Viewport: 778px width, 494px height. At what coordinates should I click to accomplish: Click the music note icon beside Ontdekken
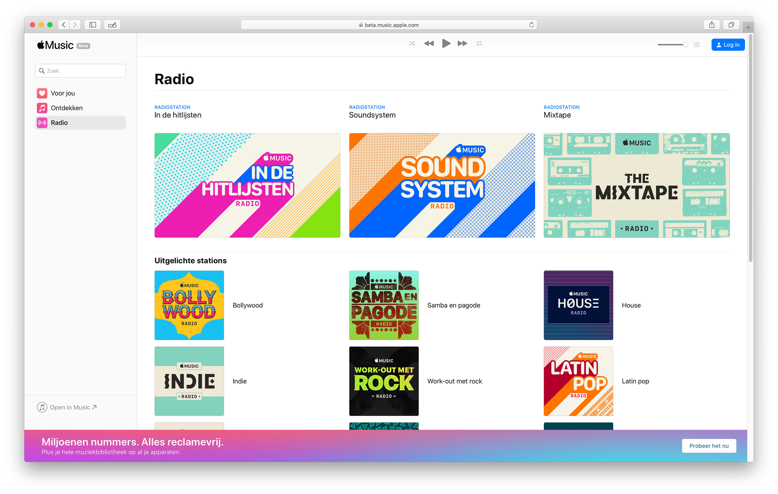tap(42, 108)
